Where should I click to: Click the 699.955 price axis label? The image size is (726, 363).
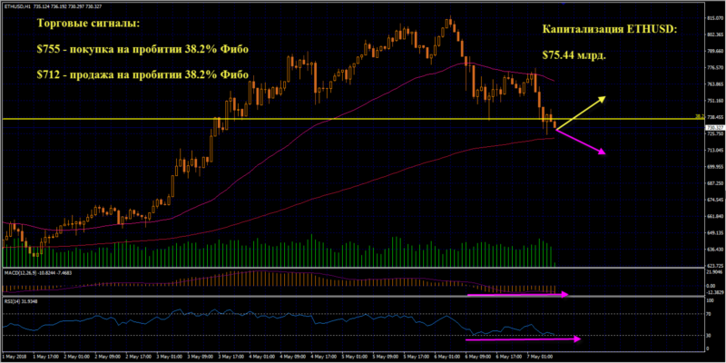pos(713,167)
